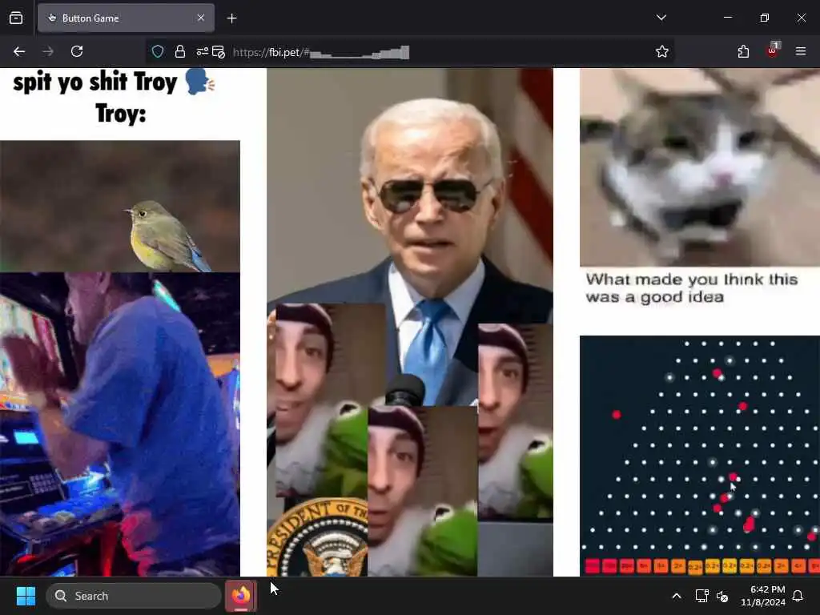Open the Windows Start menu
The image size is (820, 615).
(26, 596)
